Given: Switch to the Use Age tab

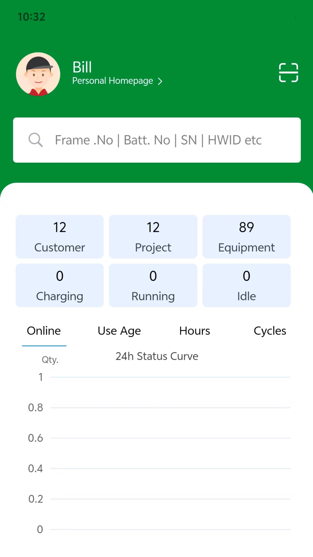Looking at the screenshot, I should [x=119, y=331].
